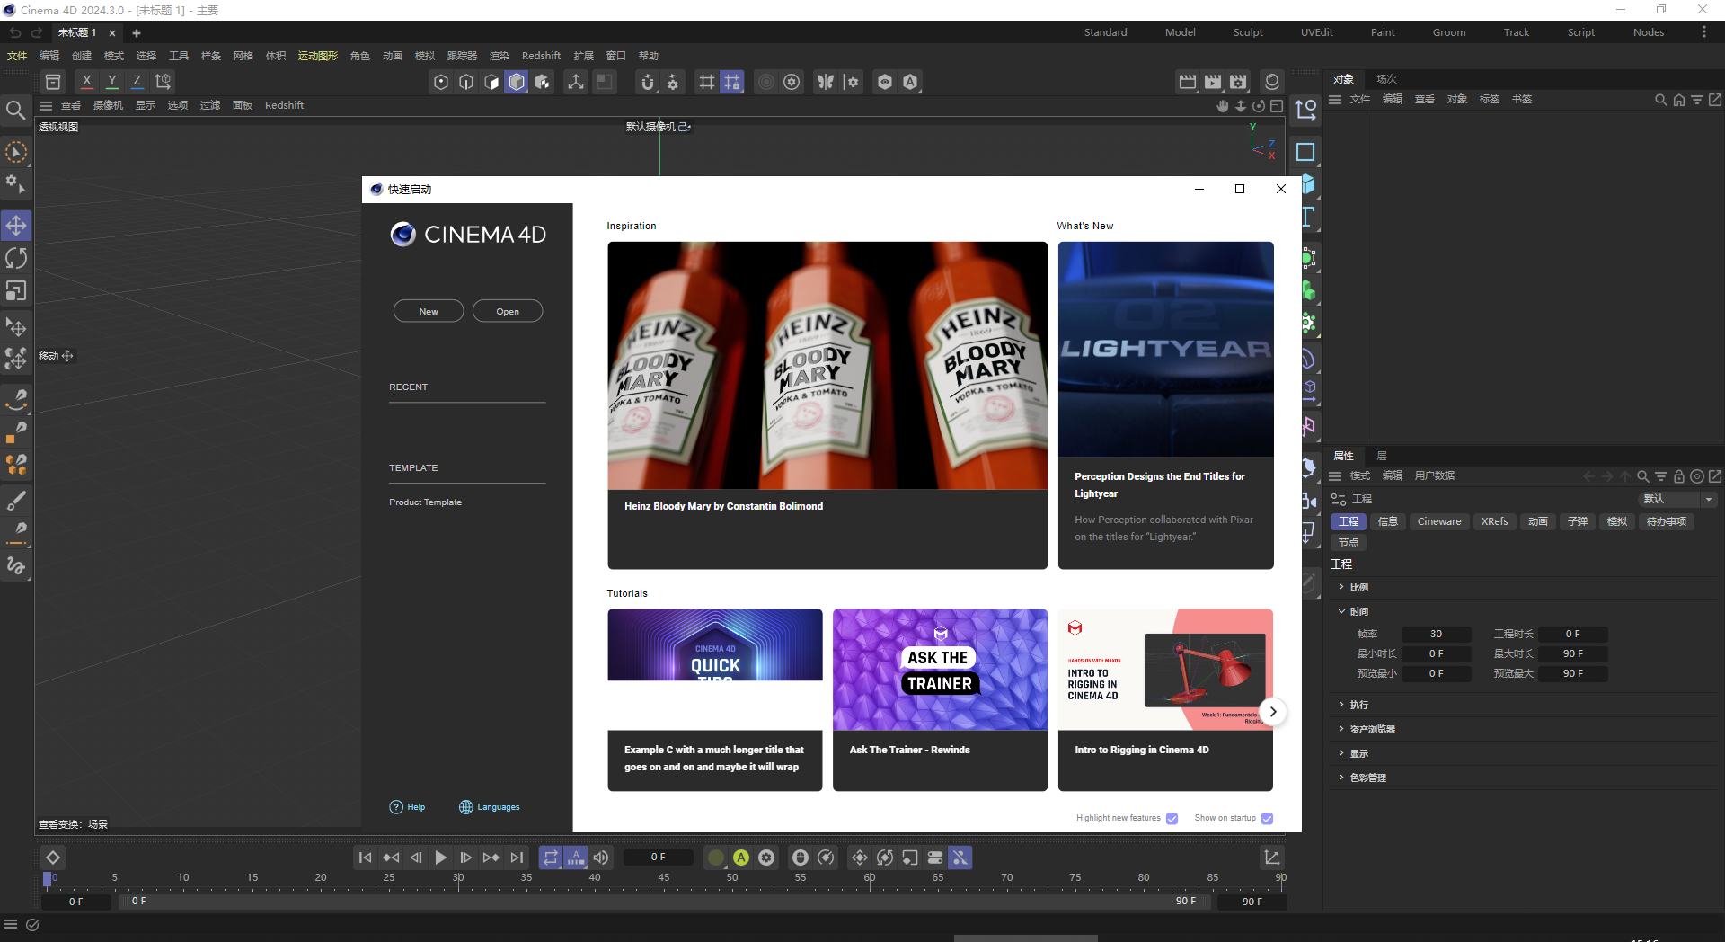Click the rectangle spline icon in right palette
This screenshot has width=1725, height=942.
coord(1305,152)
